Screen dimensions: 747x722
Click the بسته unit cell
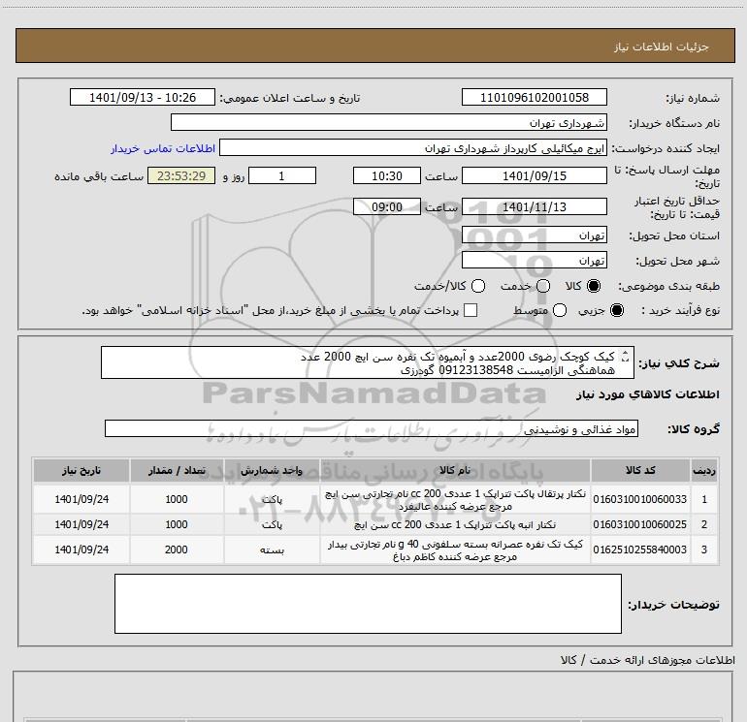coord(272,549)
